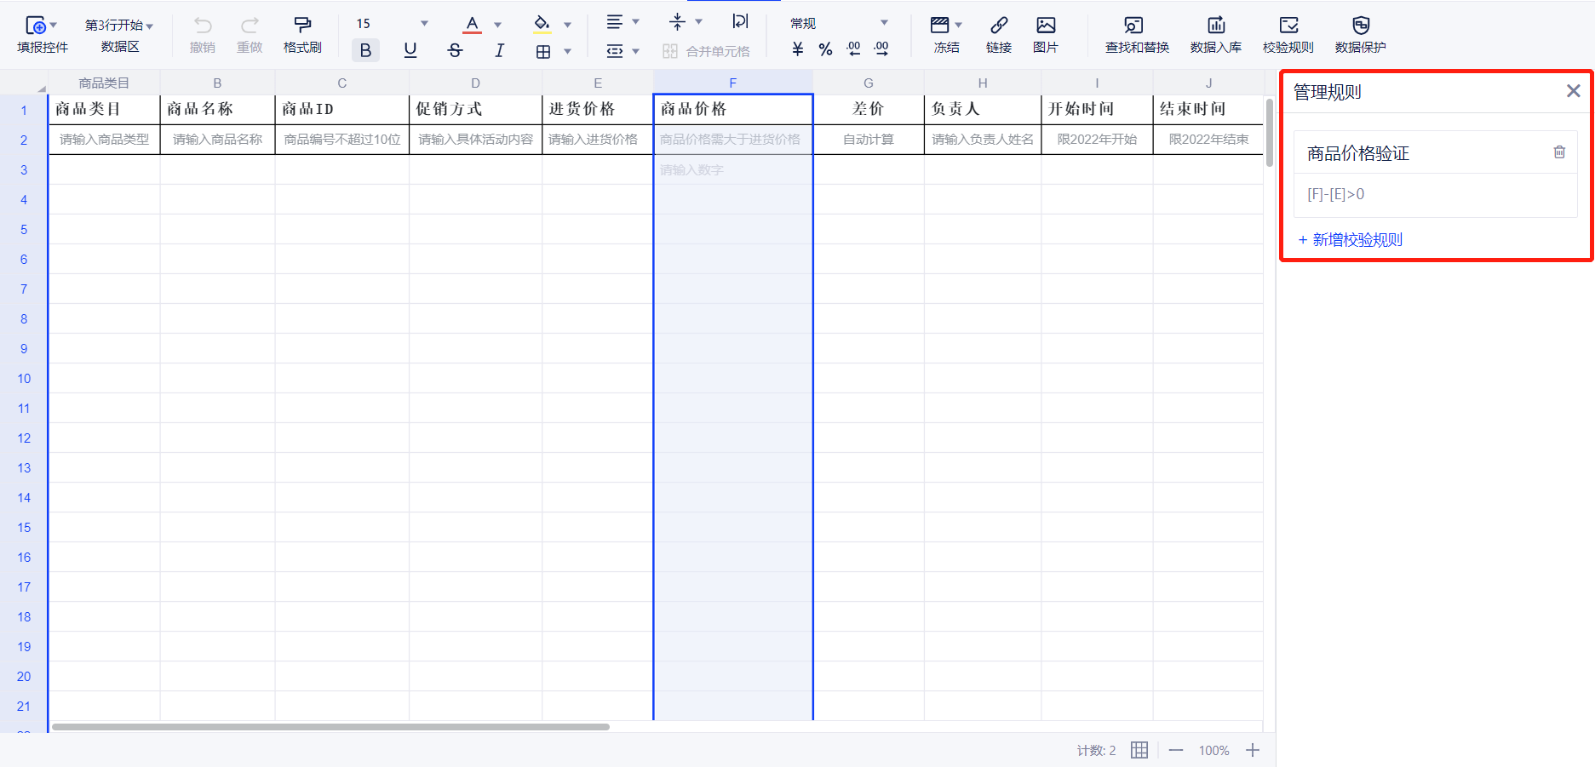Click the horizontal scrollbar at the bottom
The image size is (1595, 767).
330,727
